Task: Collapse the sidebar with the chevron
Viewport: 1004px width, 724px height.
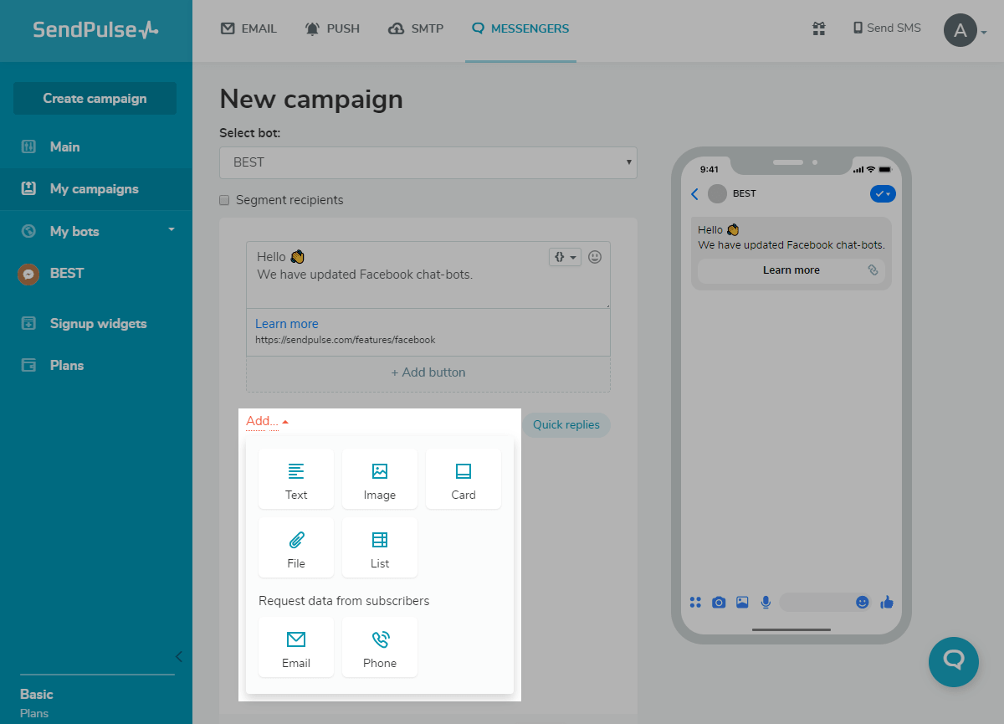Action: click(178, 656)
